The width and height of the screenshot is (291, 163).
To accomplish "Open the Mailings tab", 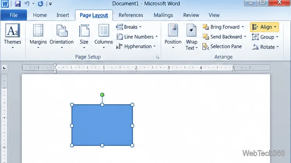I will [x=163, y=15].
